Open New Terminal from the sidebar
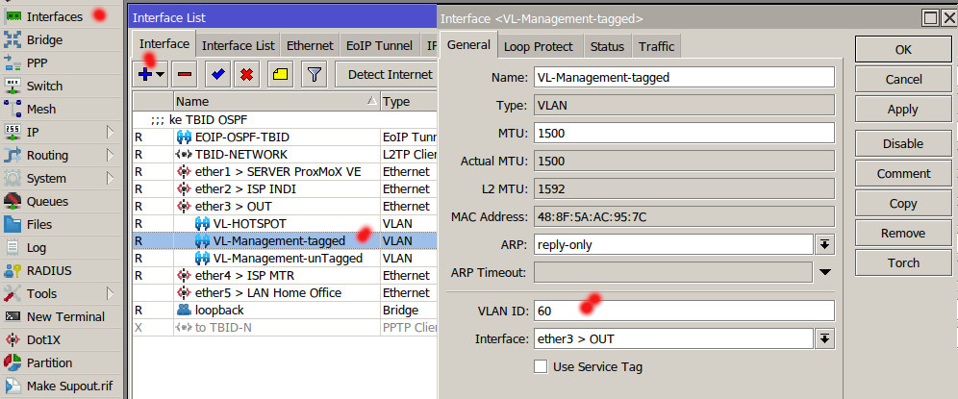958x399 pixels. click(65, 316)
